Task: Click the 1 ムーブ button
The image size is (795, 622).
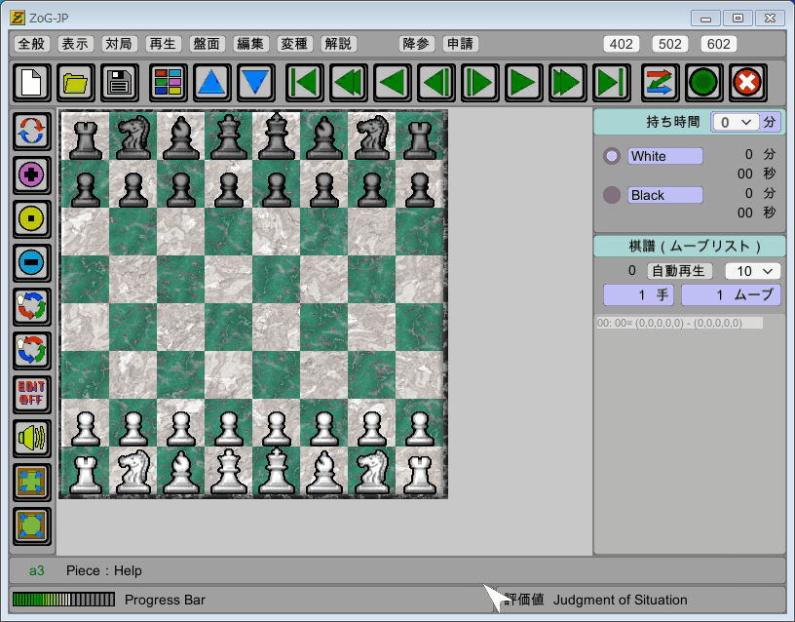Action: pos(731,294)
